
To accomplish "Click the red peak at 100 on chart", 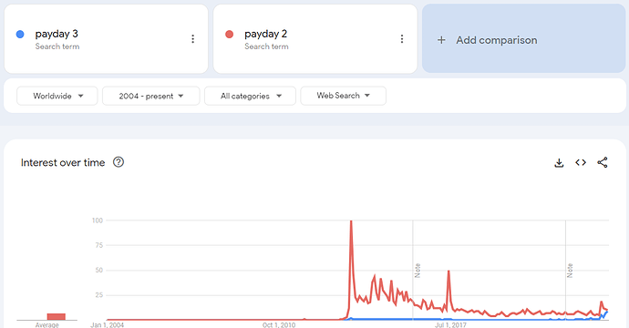I will coord(351,221).
